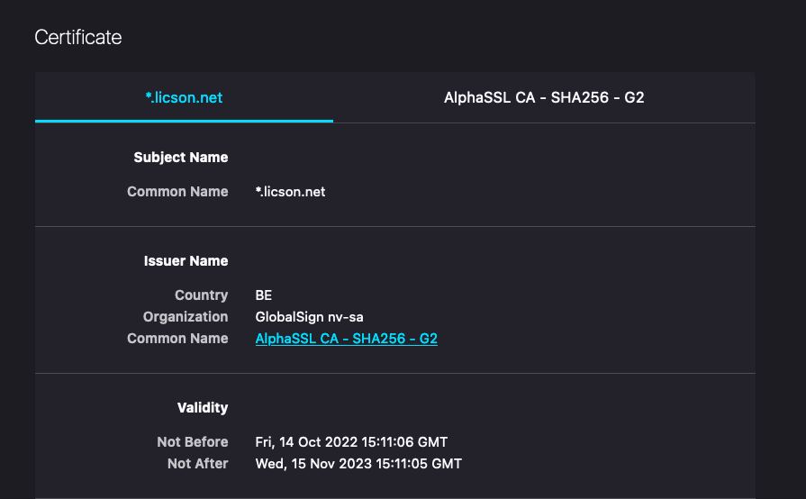The image size is (806, 499).
Task: Click the Validity section heading
Action: click(x=203, y=408)
